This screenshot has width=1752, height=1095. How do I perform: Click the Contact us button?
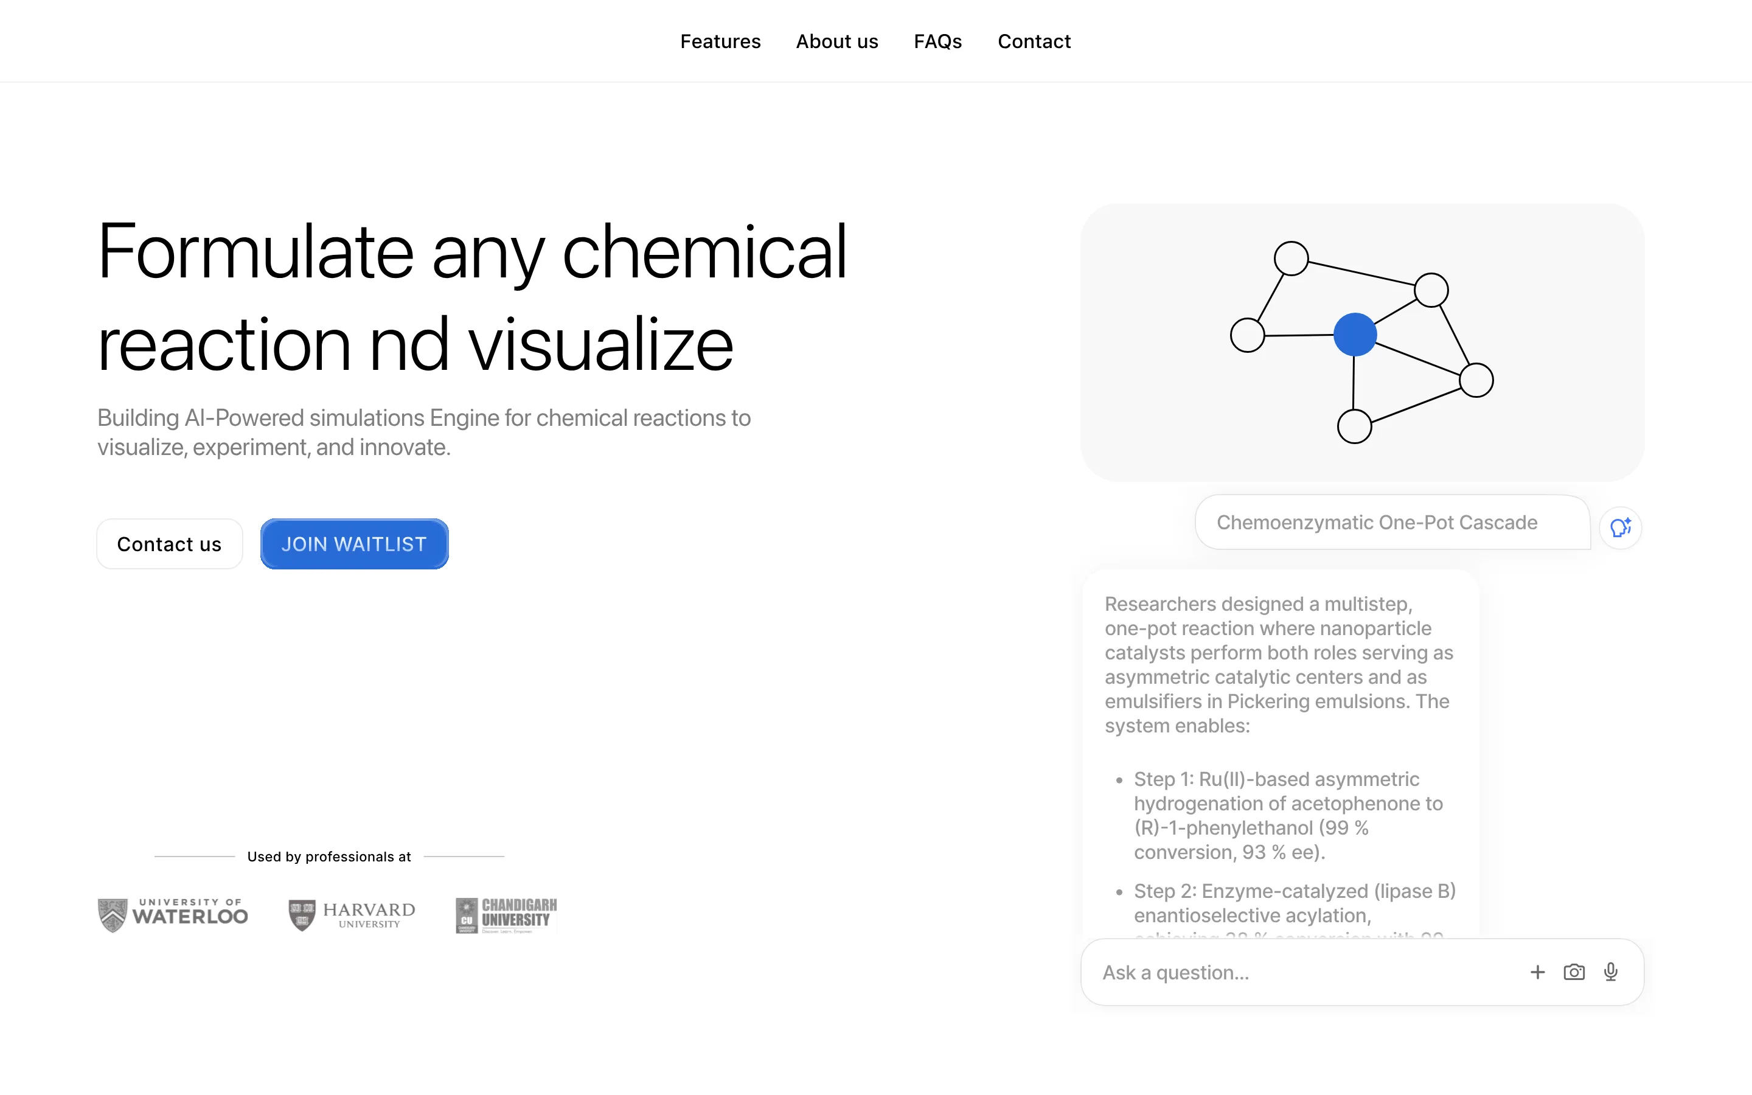[169, 544]
